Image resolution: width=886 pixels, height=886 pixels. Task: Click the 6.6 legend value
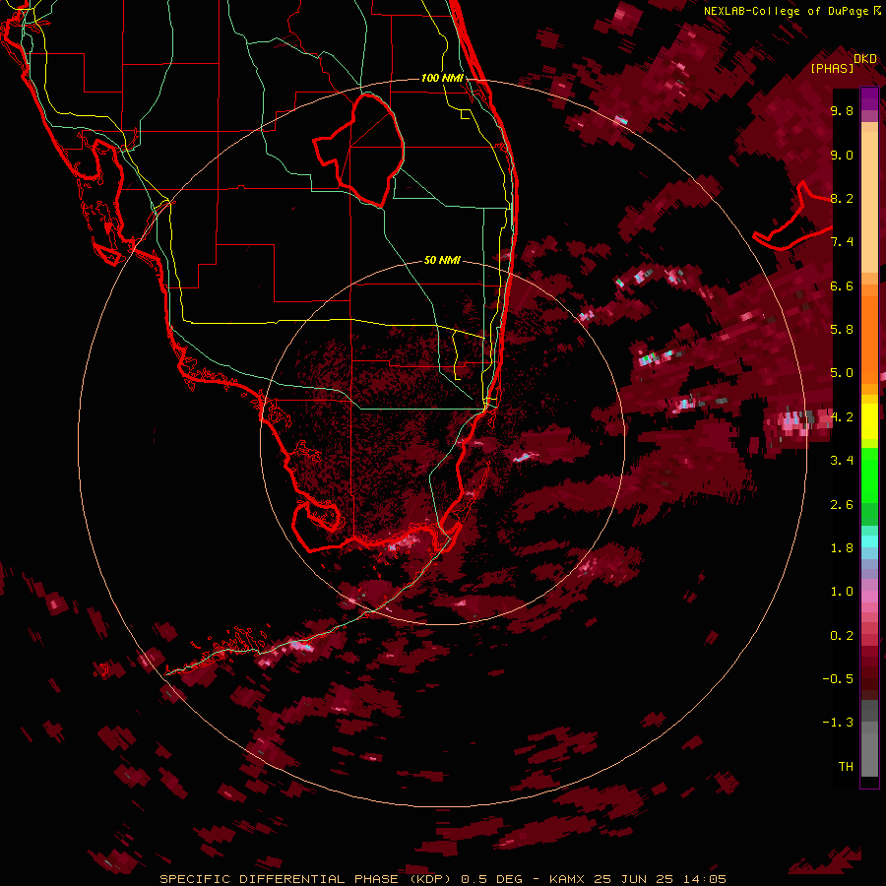tap(842, 285)
